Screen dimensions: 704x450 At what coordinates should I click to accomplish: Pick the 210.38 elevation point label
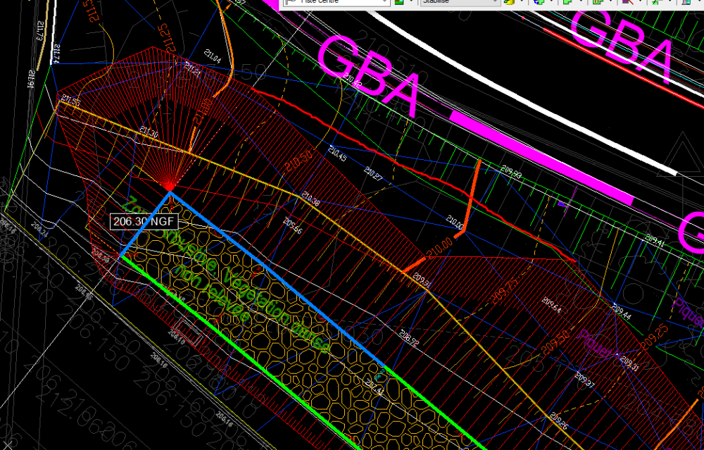(x=311, y=200)
